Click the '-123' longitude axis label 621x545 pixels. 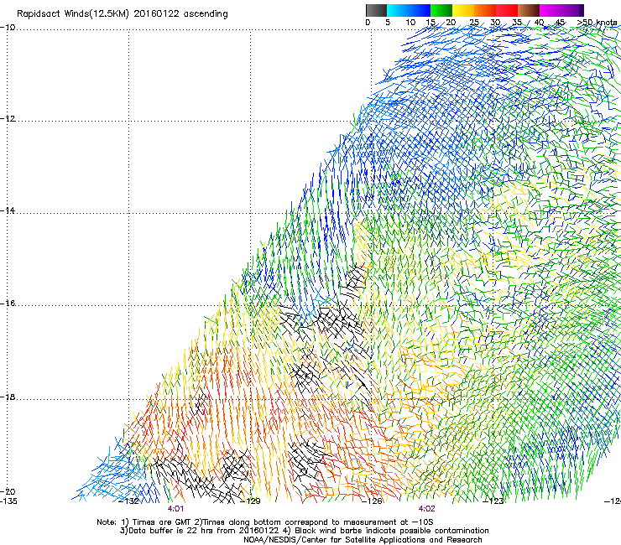coord(493,501)
